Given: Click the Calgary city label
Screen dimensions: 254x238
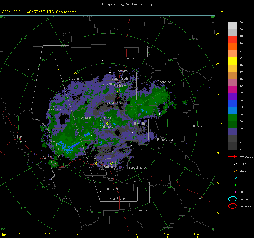Looking at the screenshot, I should coord(110,166).
